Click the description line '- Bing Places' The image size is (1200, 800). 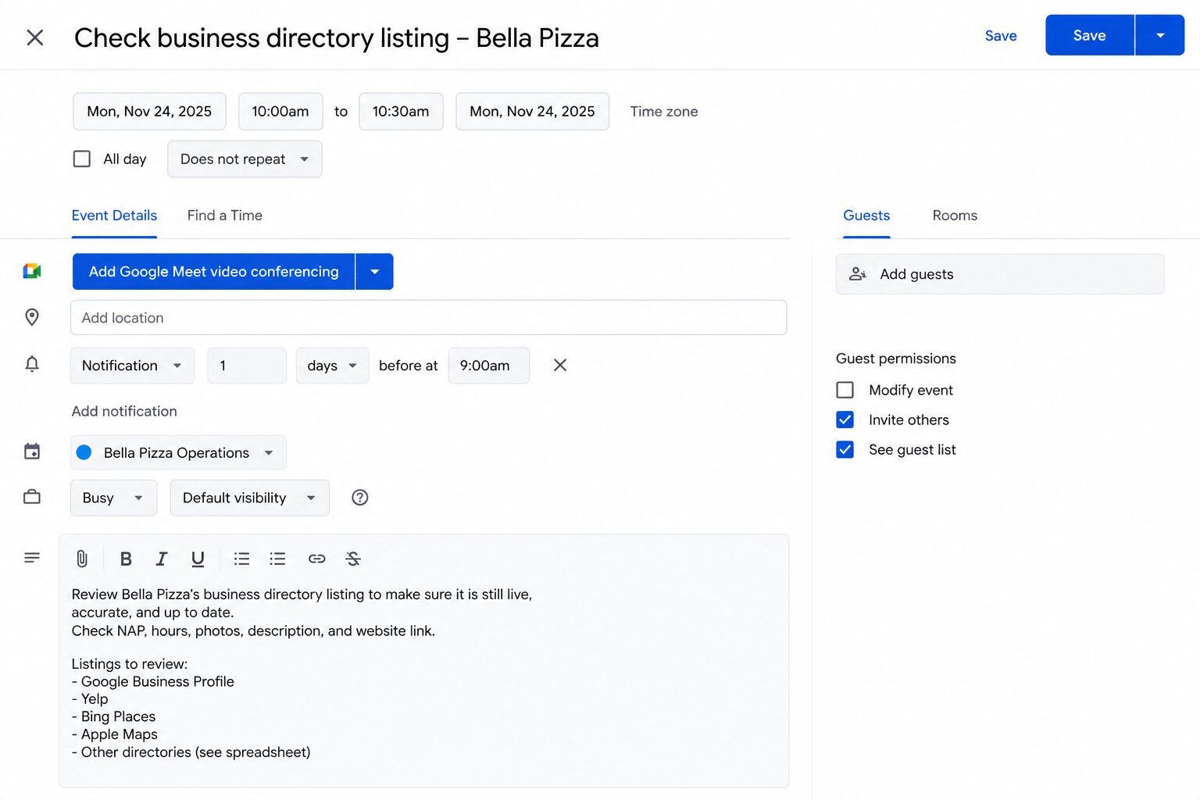tap(113, 716)
